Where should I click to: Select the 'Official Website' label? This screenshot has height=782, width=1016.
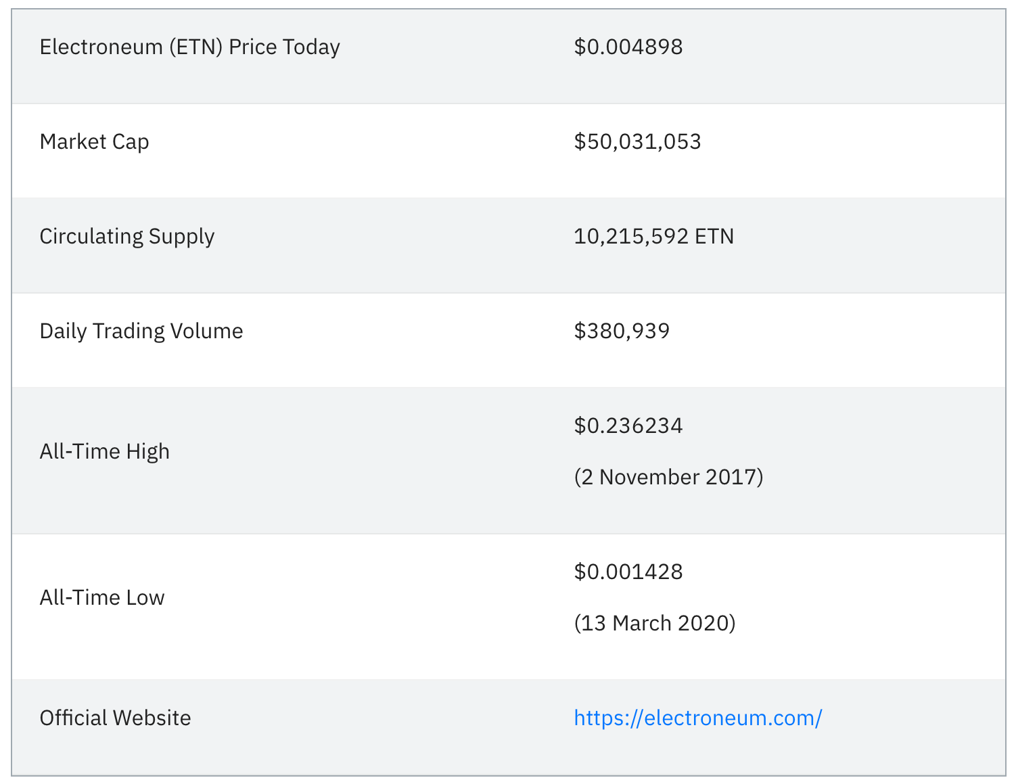coord(116,718)
